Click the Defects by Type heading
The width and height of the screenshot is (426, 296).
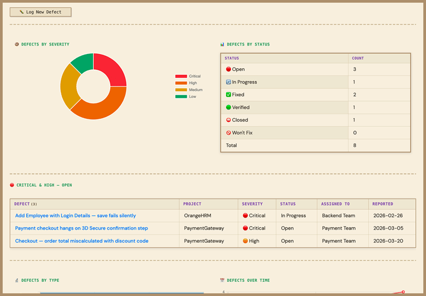pyautogui.click(x=40, y=280)
